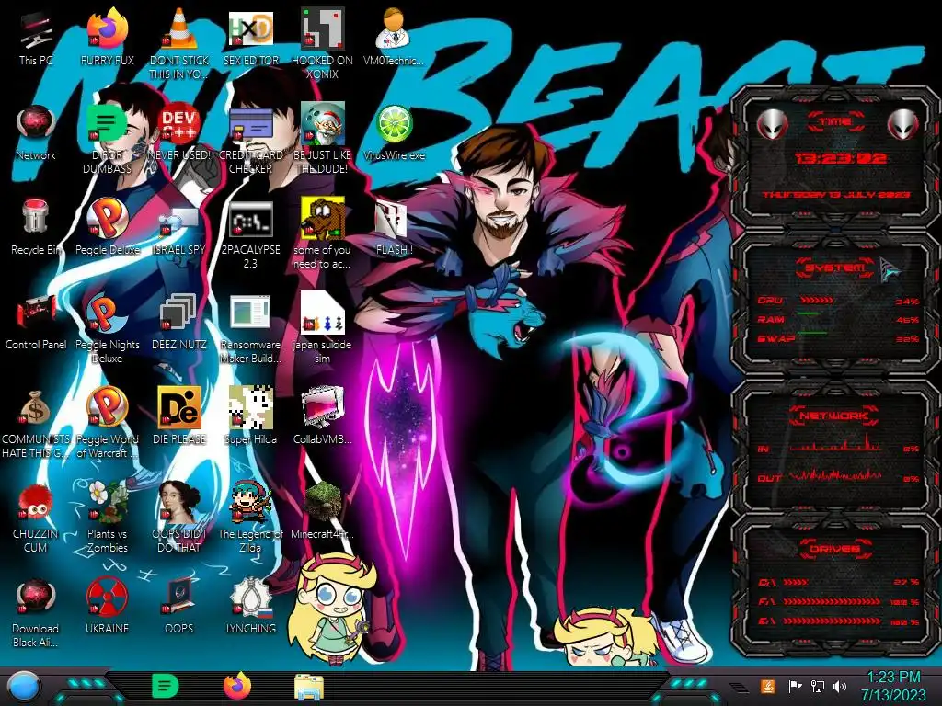This screenshot has height=706, width=942.
Task: Click the blue orb Start button
Action: point(23,686)
